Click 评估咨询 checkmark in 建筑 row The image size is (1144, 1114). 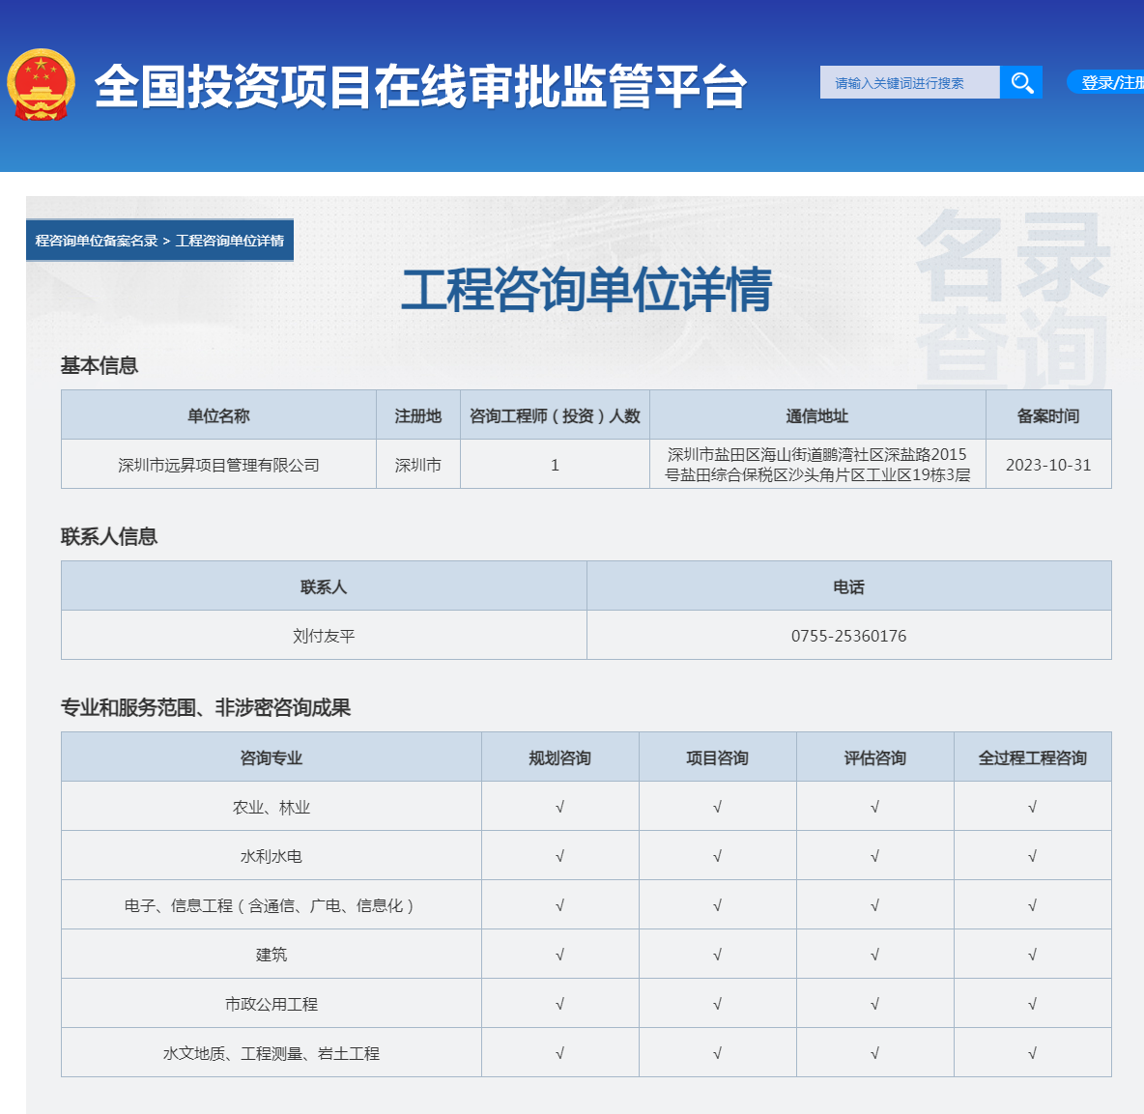tap(874, 955)
